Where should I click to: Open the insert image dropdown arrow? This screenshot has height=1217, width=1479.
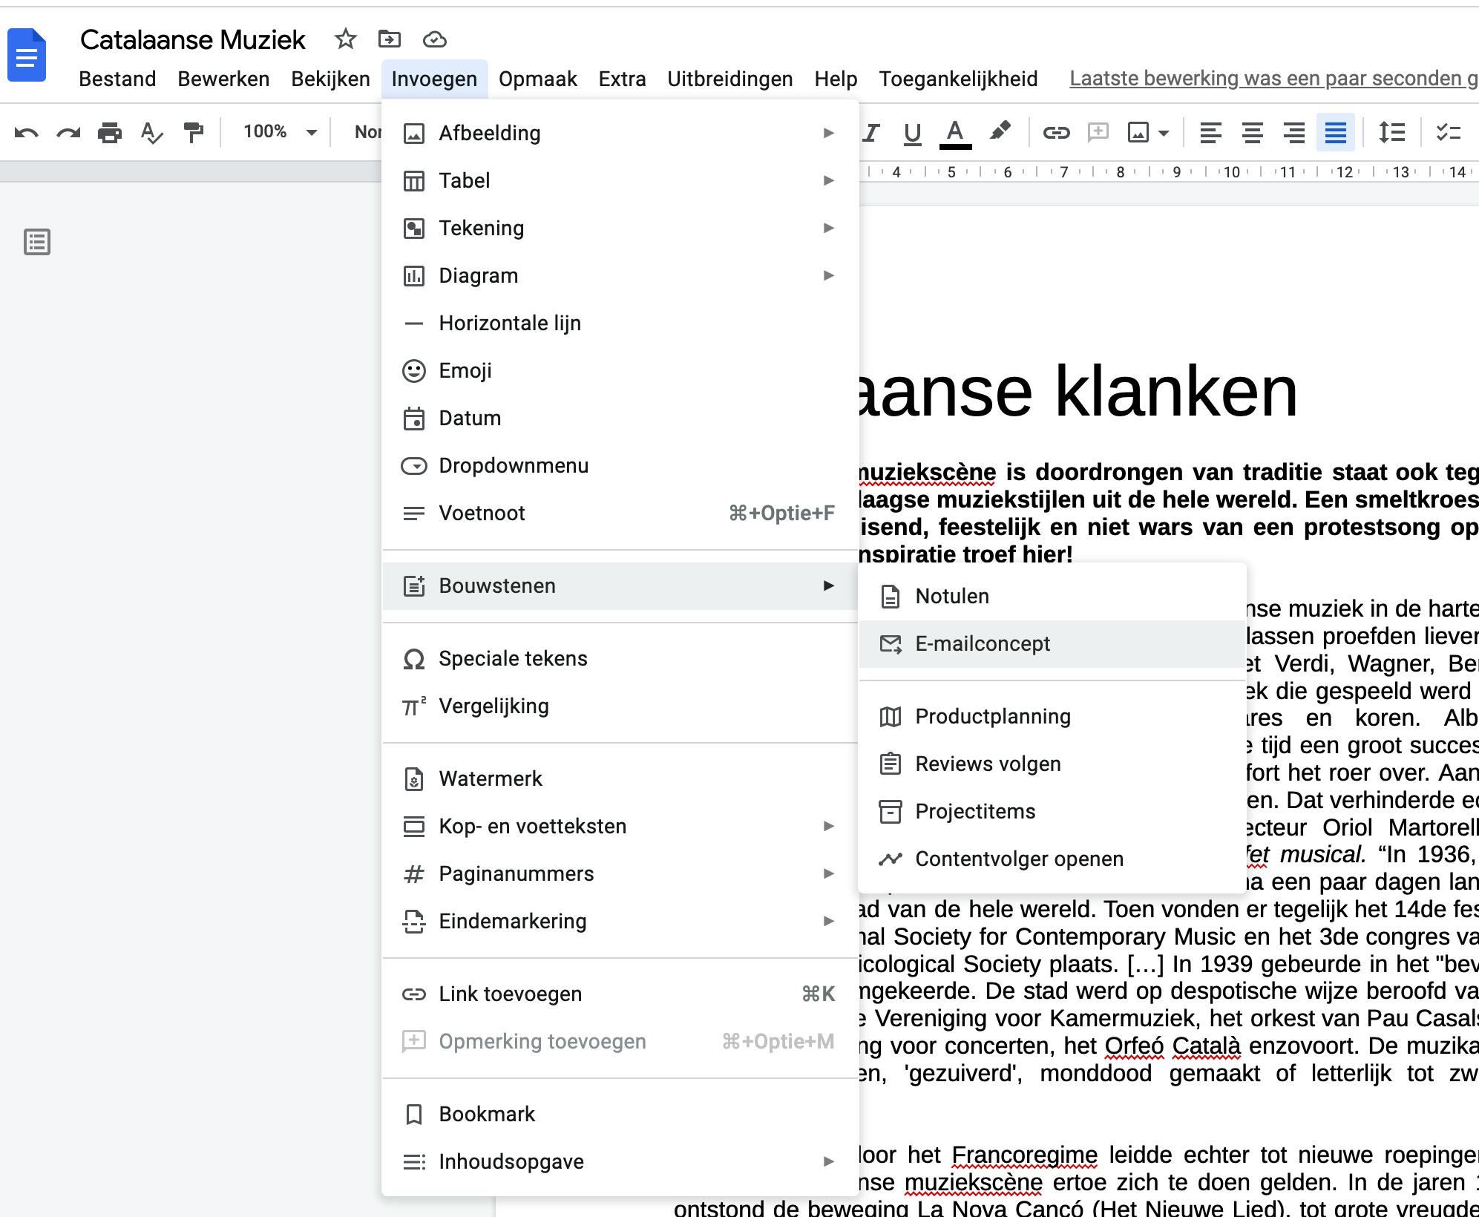(x=1164, y=134)
